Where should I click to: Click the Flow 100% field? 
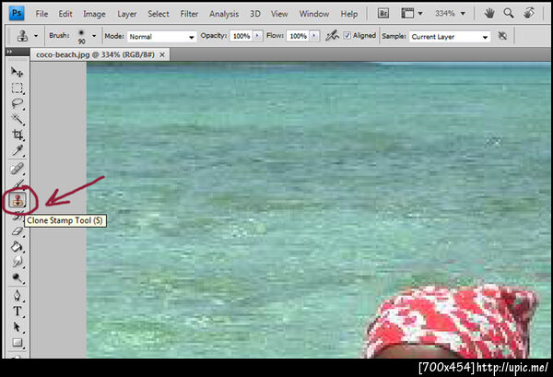tap(298, 36)
